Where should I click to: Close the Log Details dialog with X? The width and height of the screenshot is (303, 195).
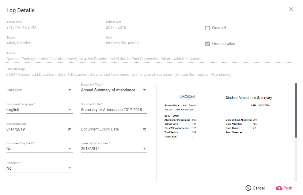[291, 9]
